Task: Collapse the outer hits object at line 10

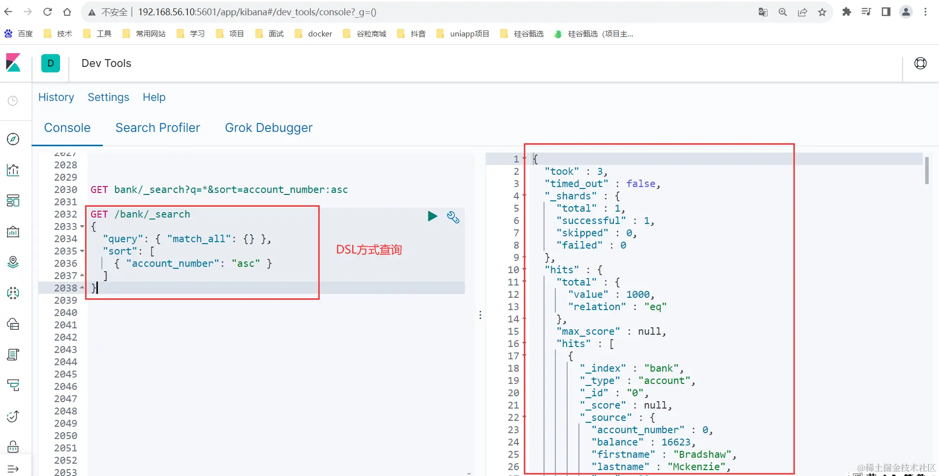Action: click(x=524, y=270)
